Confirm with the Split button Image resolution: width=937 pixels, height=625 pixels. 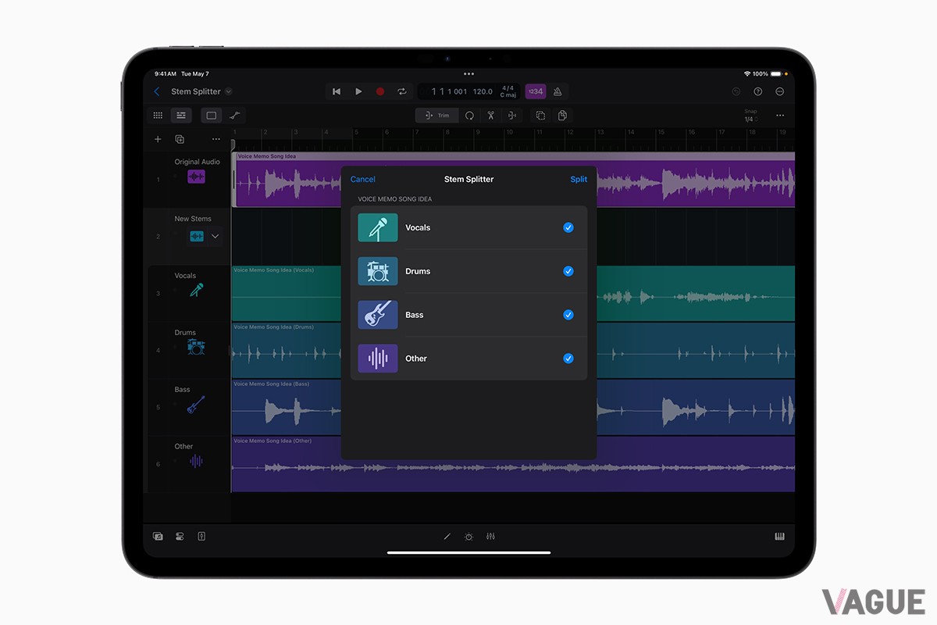[x=579, y=179]
